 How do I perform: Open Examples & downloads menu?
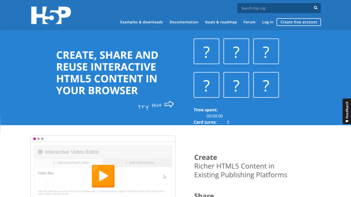[142, 22]
